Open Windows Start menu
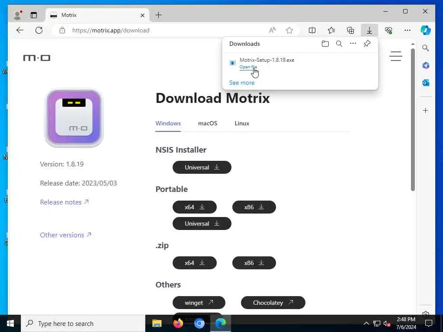 tap(10, 323)
